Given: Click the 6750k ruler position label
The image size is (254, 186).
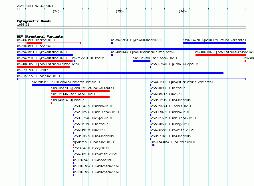Looking at the screenshot, I should tap(120, 11).
